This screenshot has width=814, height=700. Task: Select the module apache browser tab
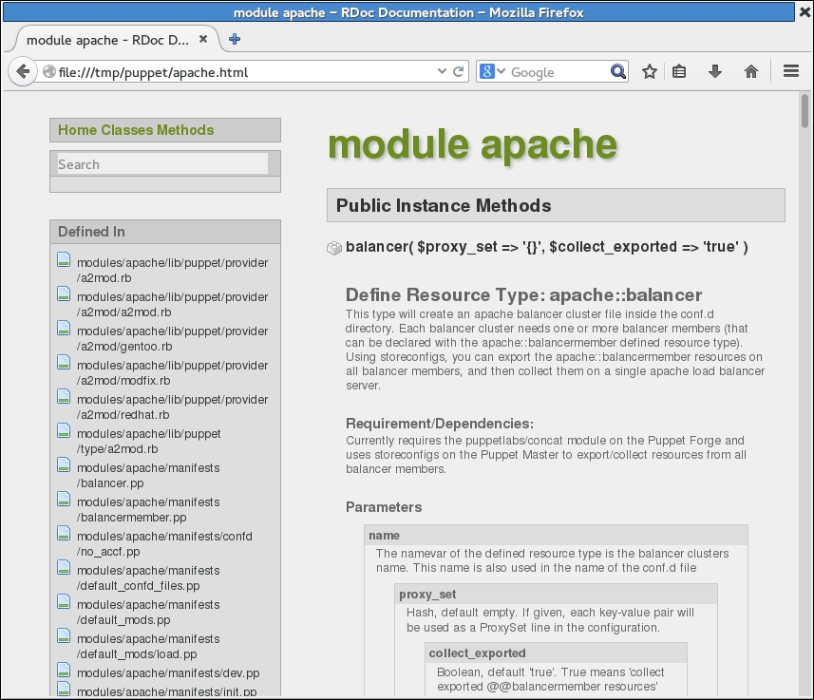(106, 40)
